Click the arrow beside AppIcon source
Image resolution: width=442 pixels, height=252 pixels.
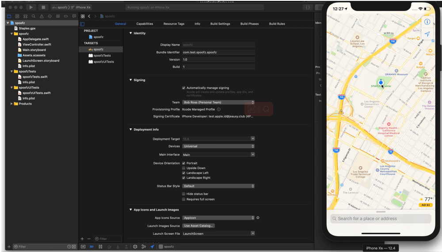(x=258, y=218)
